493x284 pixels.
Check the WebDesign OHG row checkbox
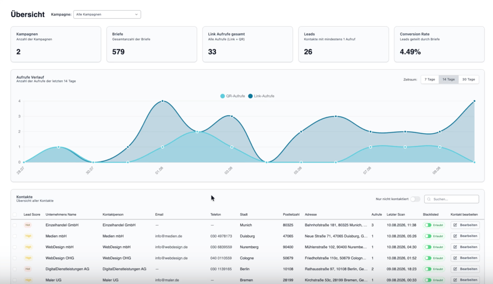[x=15, y=258]
